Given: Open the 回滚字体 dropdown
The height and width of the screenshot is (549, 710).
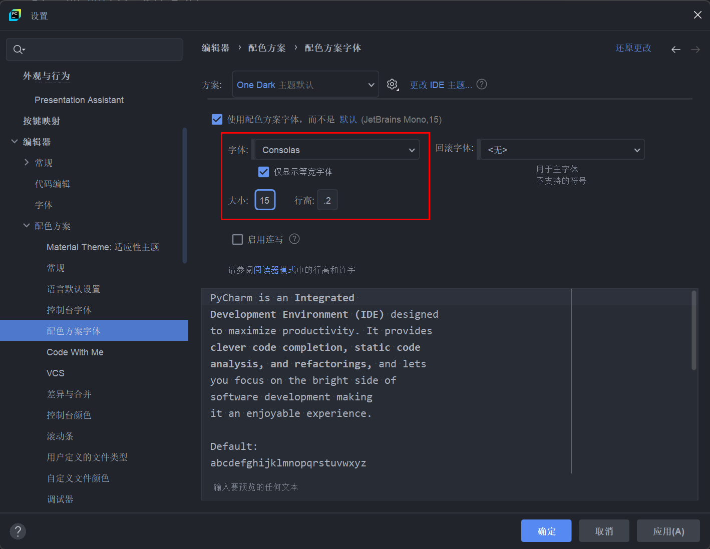Looking at the screenshot, I should (561, 150).
